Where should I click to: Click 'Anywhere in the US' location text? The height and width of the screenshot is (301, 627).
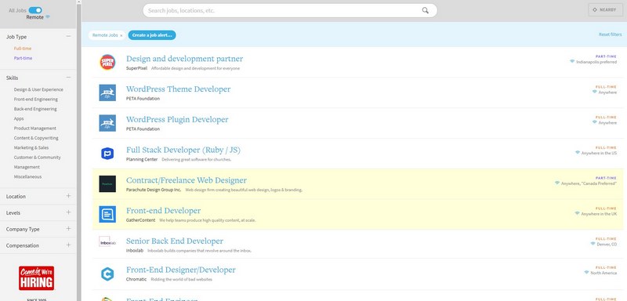click(x=599, y=153)
